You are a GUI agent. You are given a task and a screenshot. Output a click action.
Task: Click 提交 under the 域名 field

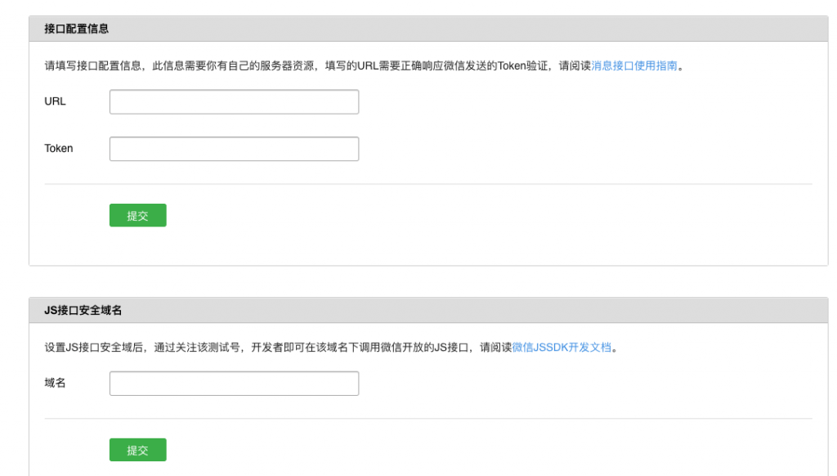click(x=137, y=450)
